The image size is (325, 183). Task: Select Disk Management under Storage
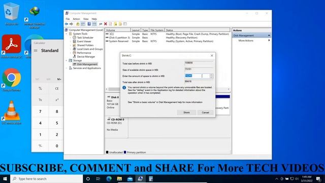coord(87,65)
